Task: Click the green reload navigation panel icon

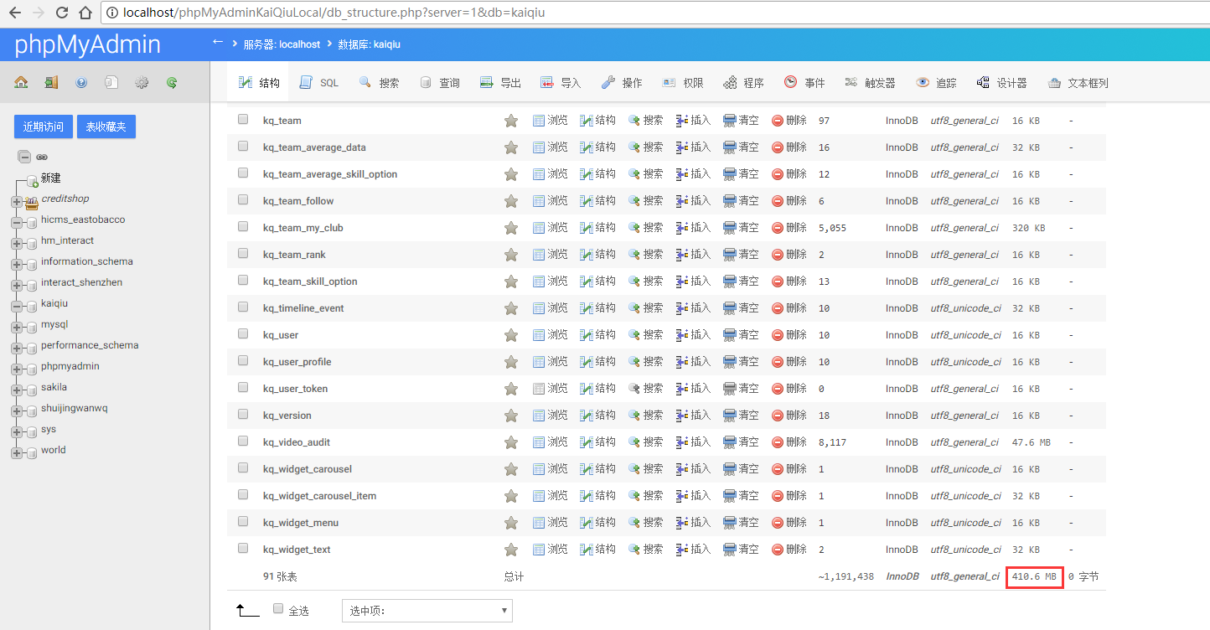Action: click(x=172, y=82)
